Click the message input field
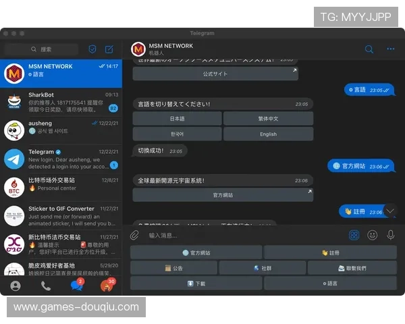The image size is (405, 324). point(246,236)
